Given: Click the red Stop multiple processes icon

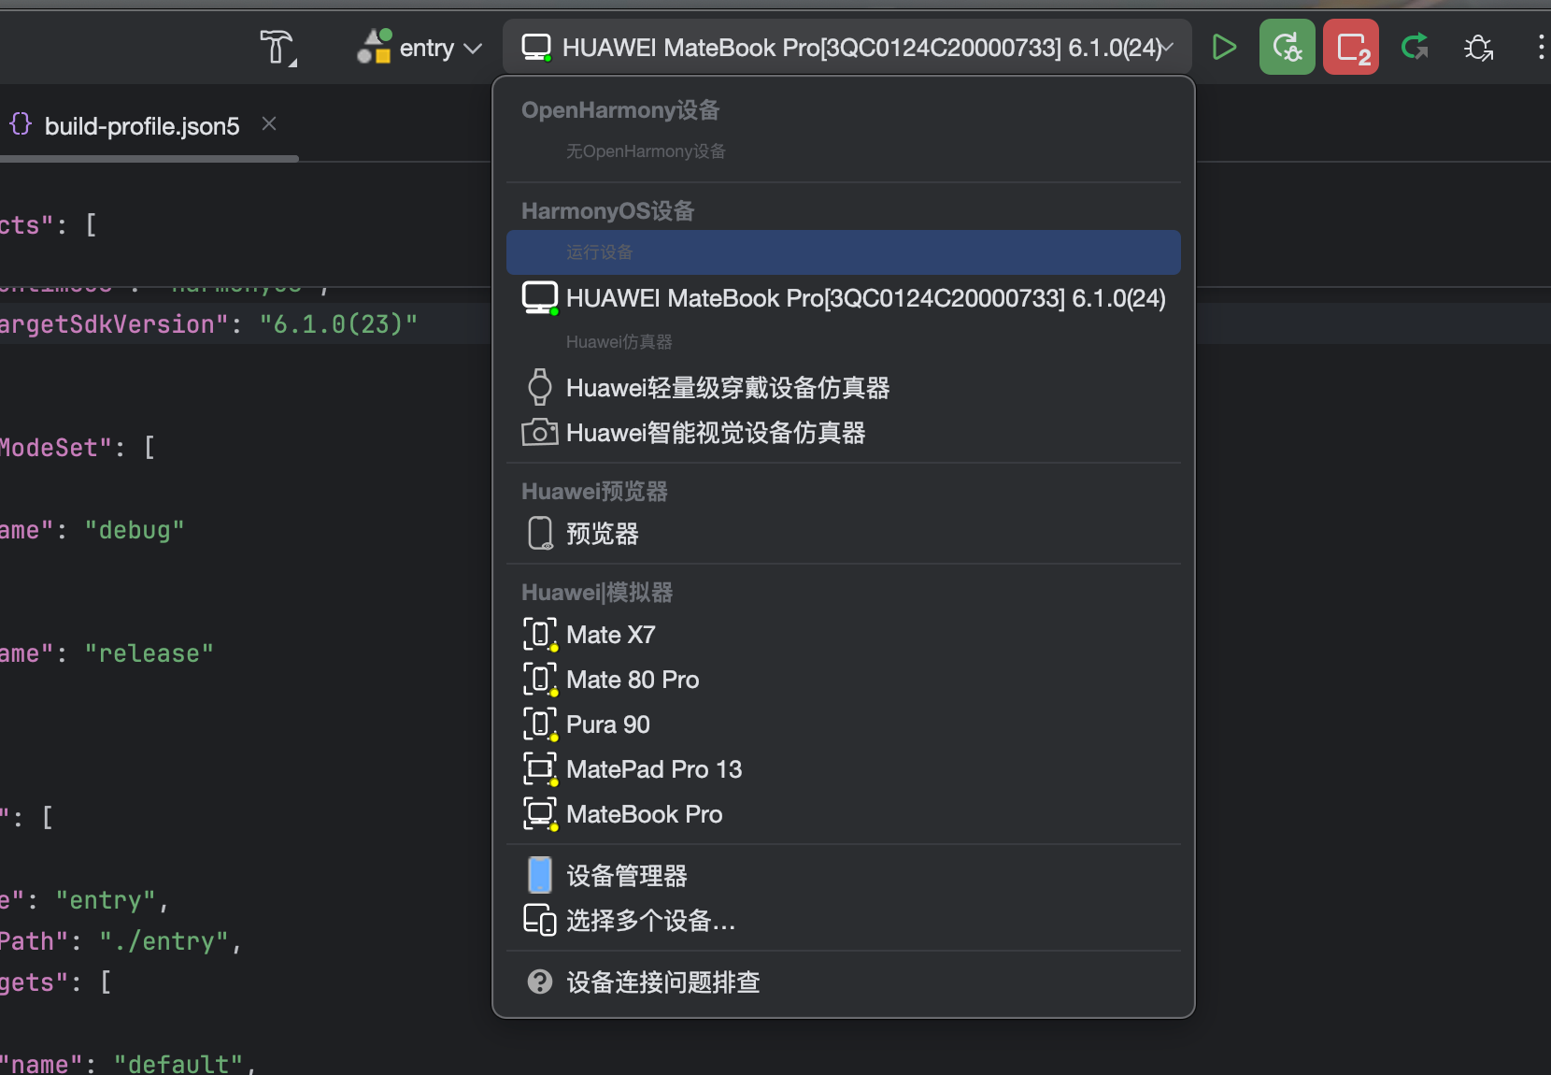Looking at the screenshot, I should [x=1351, y=47].
